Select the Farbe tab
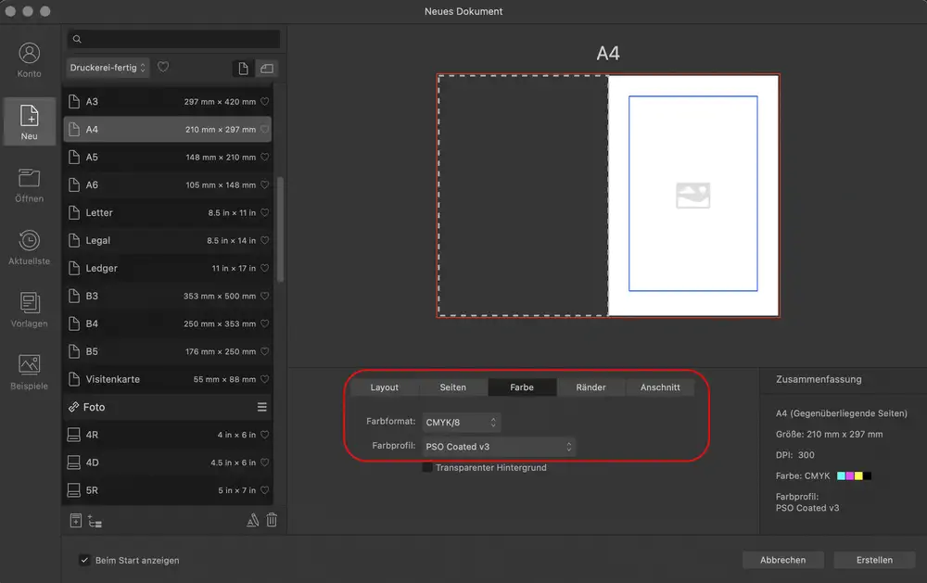The height and width of the screenshot is (583, 927). coord(522,387)
